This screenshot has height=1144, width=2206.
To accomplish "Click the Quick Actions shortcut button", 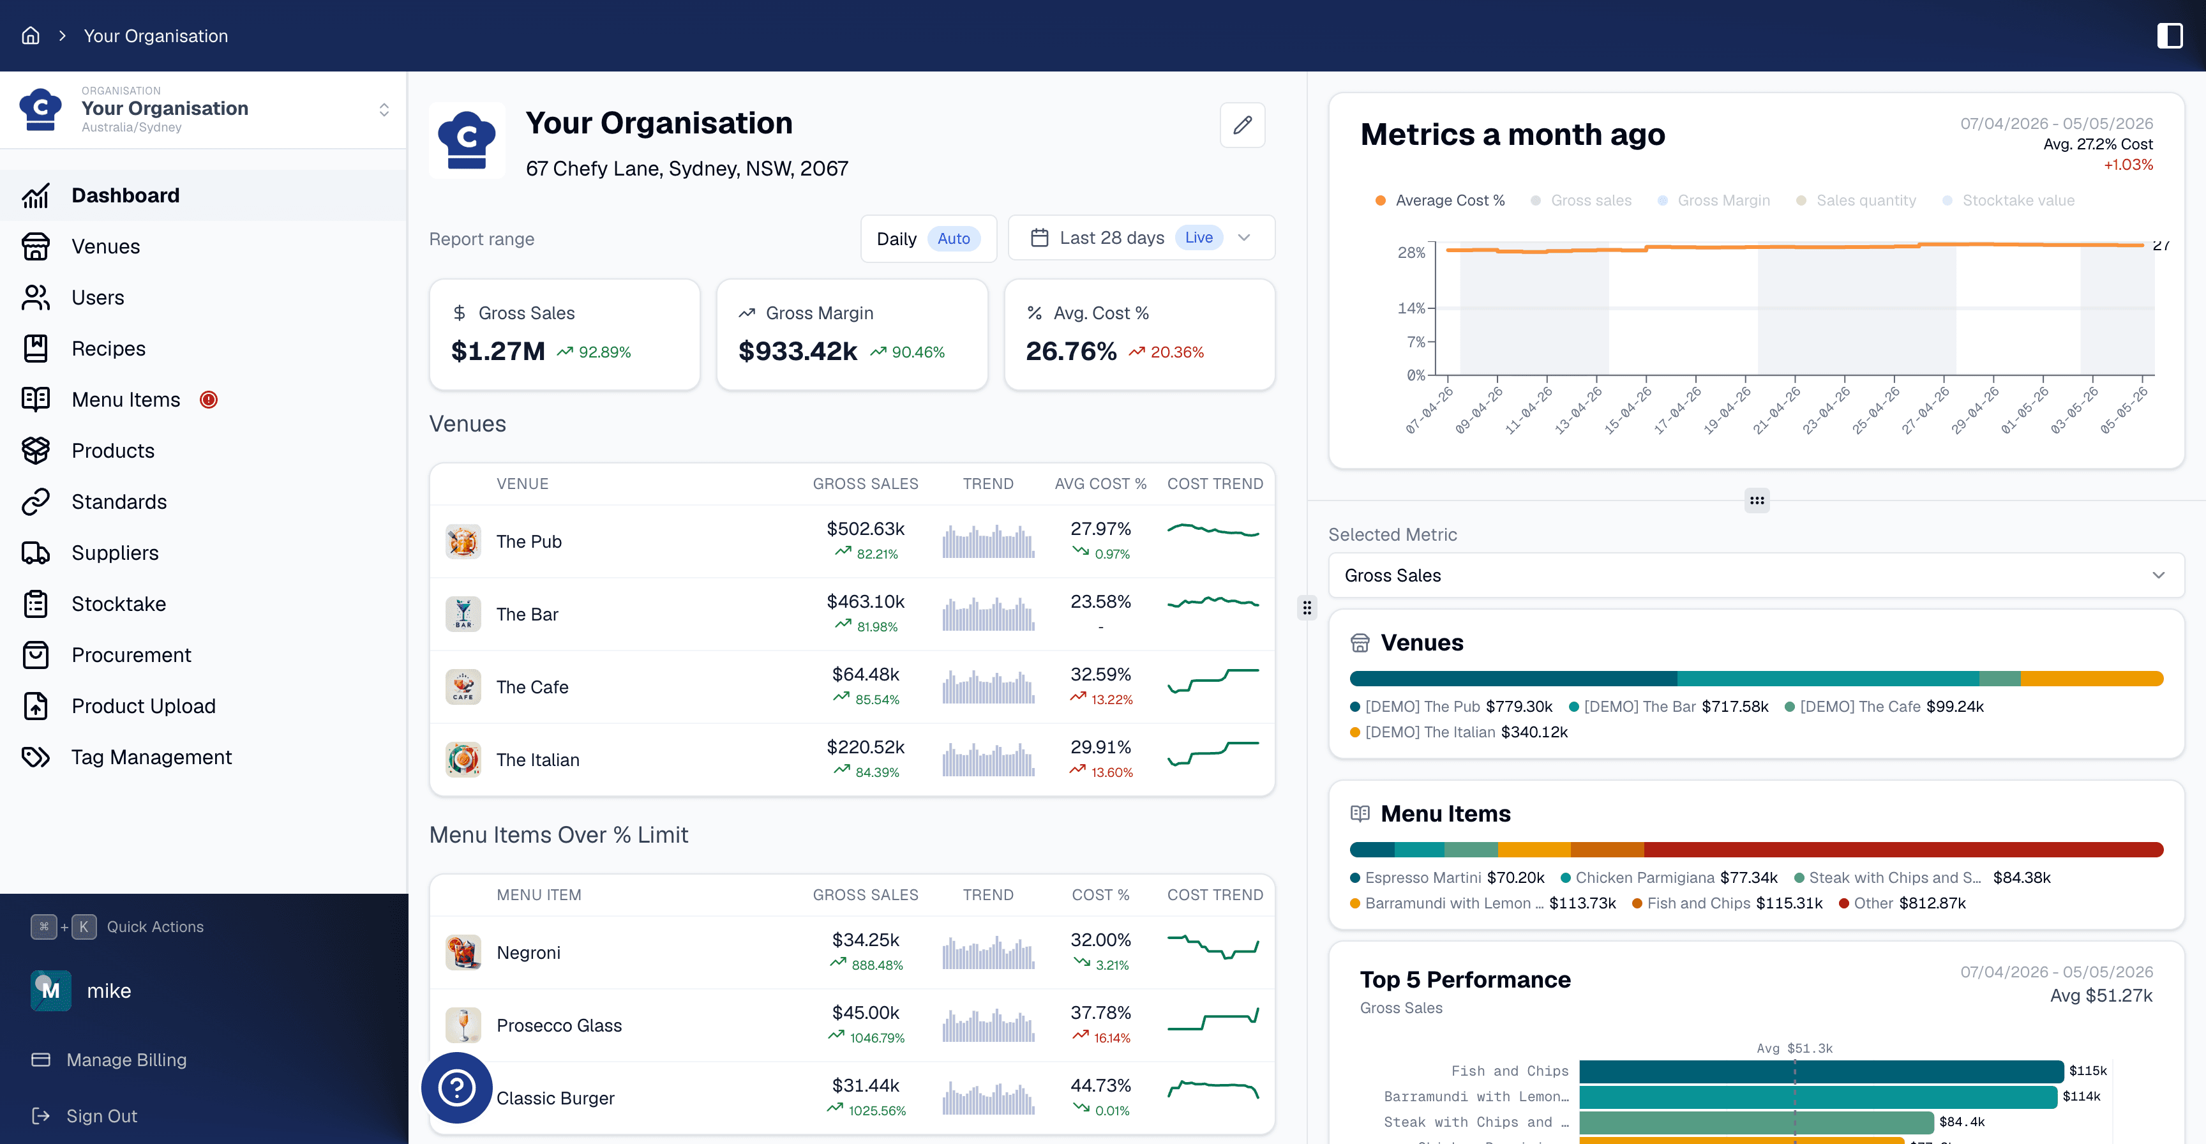I will coord(117,926).
